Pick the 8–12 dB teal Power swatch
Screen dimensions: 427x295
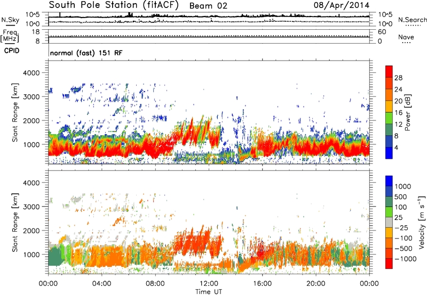coord(389,129)
